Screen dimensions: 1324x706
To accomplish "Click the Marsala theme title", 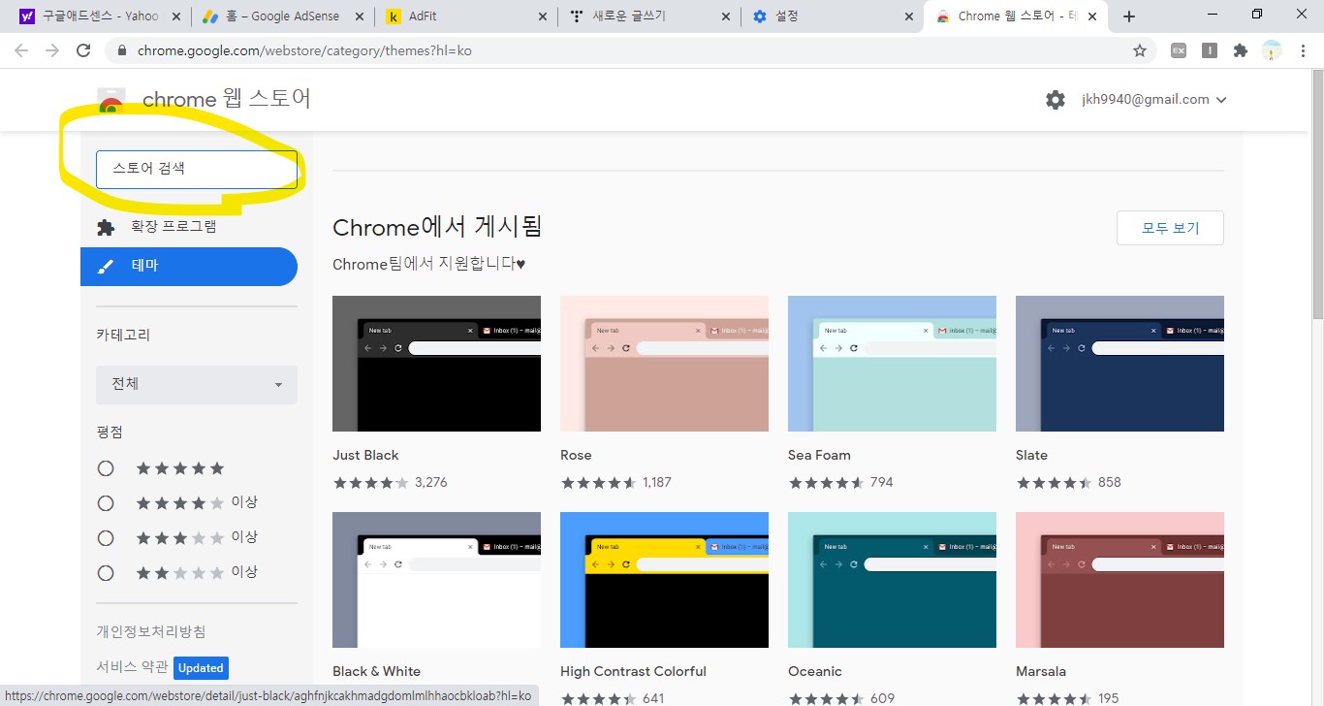I will (x=1041, y=671).
